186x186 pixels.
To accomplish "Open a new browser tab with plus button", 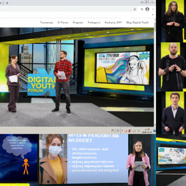I will pyautogui.click(x=7, y=3).
